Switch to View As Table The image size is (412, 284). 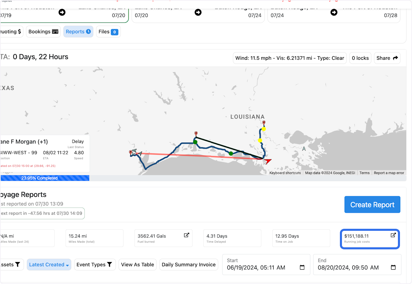point(137,264)
